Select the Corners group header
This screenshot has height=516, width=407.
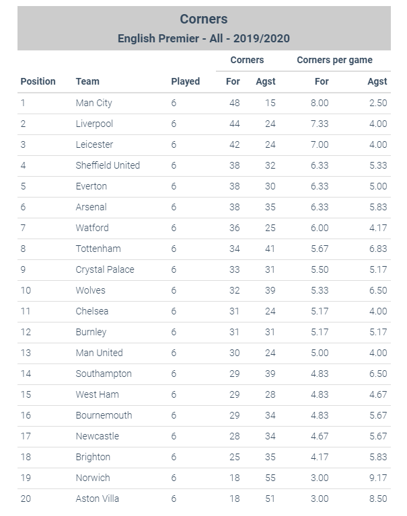(247, 60)
